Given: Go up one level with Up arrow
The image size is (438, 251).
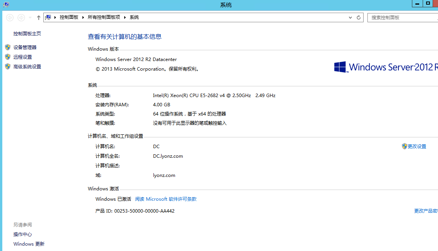Looking at the screenshot, I should 39,18.
